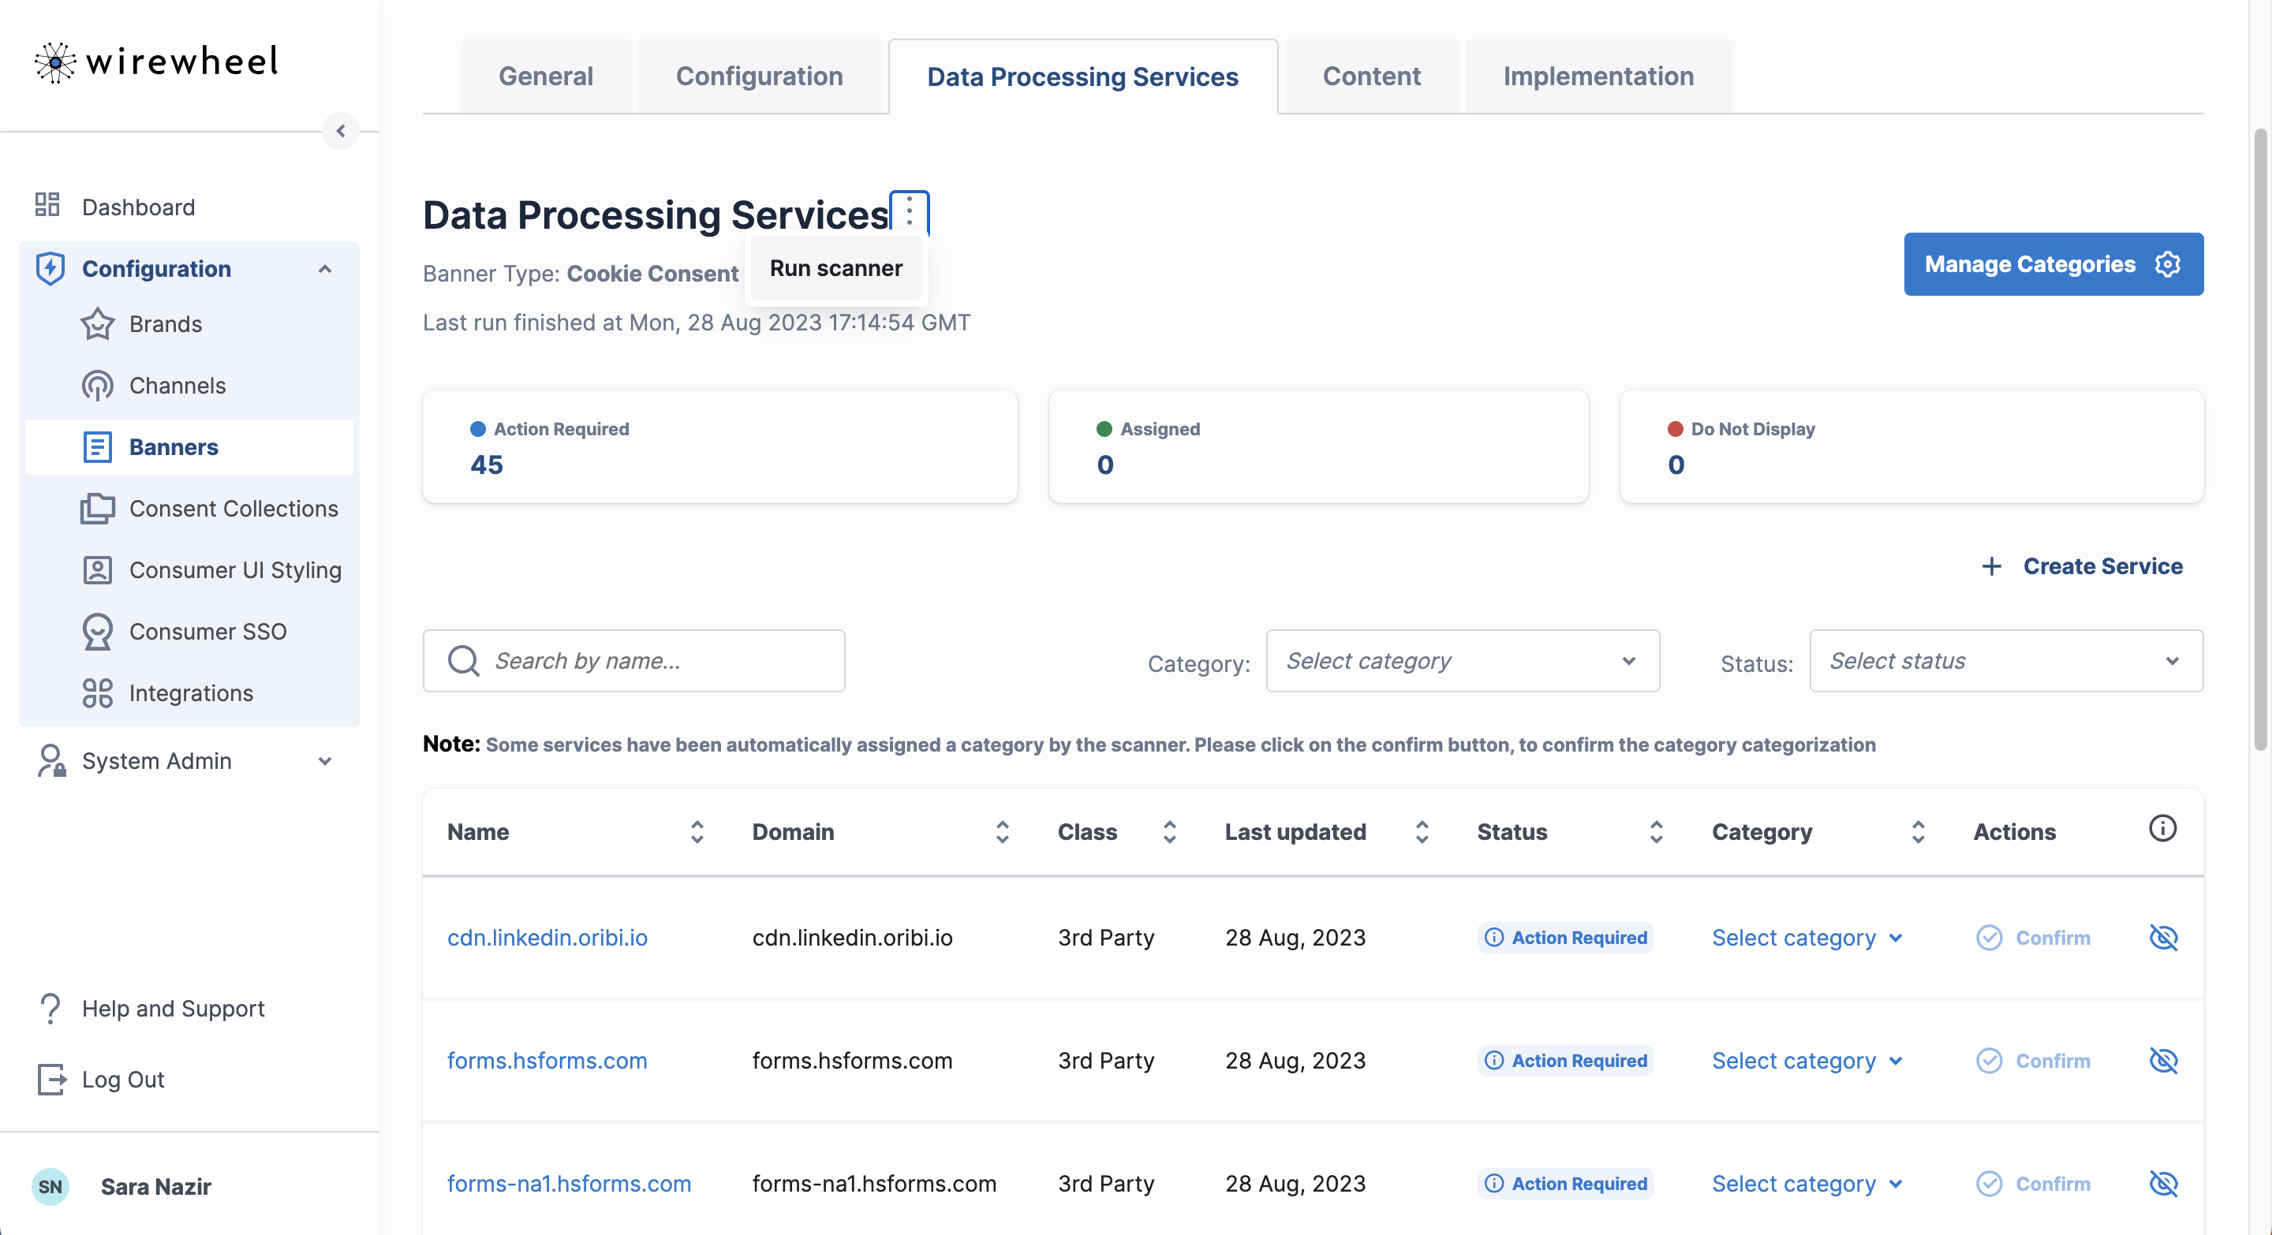Toggle visibility for forms-na1.hsforms.com row
2272x1235 pixels.
click(x=2163, y=1183)
